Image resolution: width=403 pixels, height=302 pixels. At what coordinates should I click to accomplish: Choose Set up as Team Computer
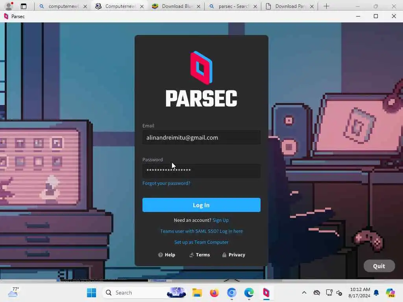[201, 242]
